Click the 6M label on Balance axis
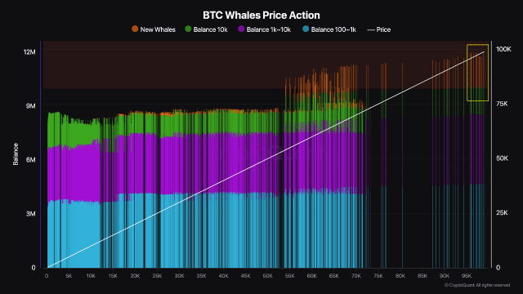 click(x=31, y=160)
